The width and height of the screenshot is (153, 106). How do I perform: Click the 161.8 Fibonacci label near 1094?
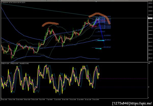[107, 35]
